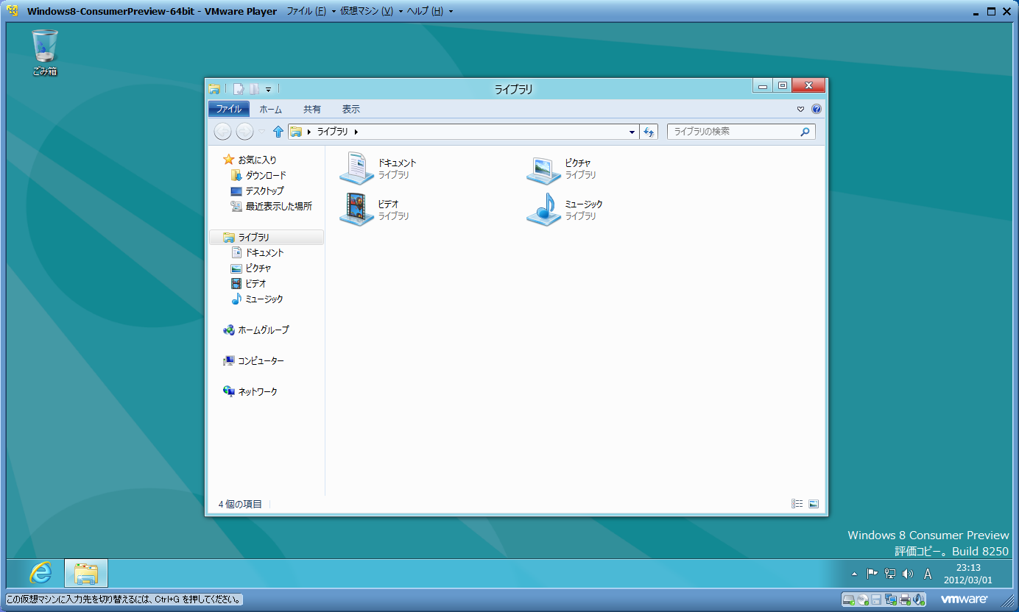Viewport: 1019px width, 612px height.
Task: Switch to details view in status bar
Action: tap(797, 504)
